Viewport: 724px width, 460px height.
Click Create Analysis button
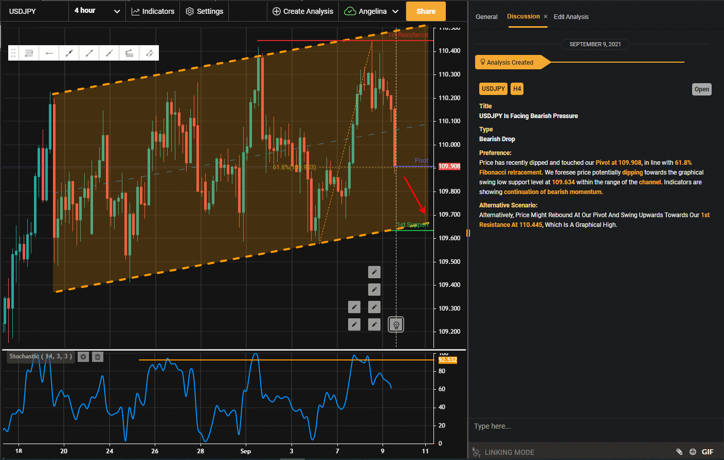coord(303,11)
